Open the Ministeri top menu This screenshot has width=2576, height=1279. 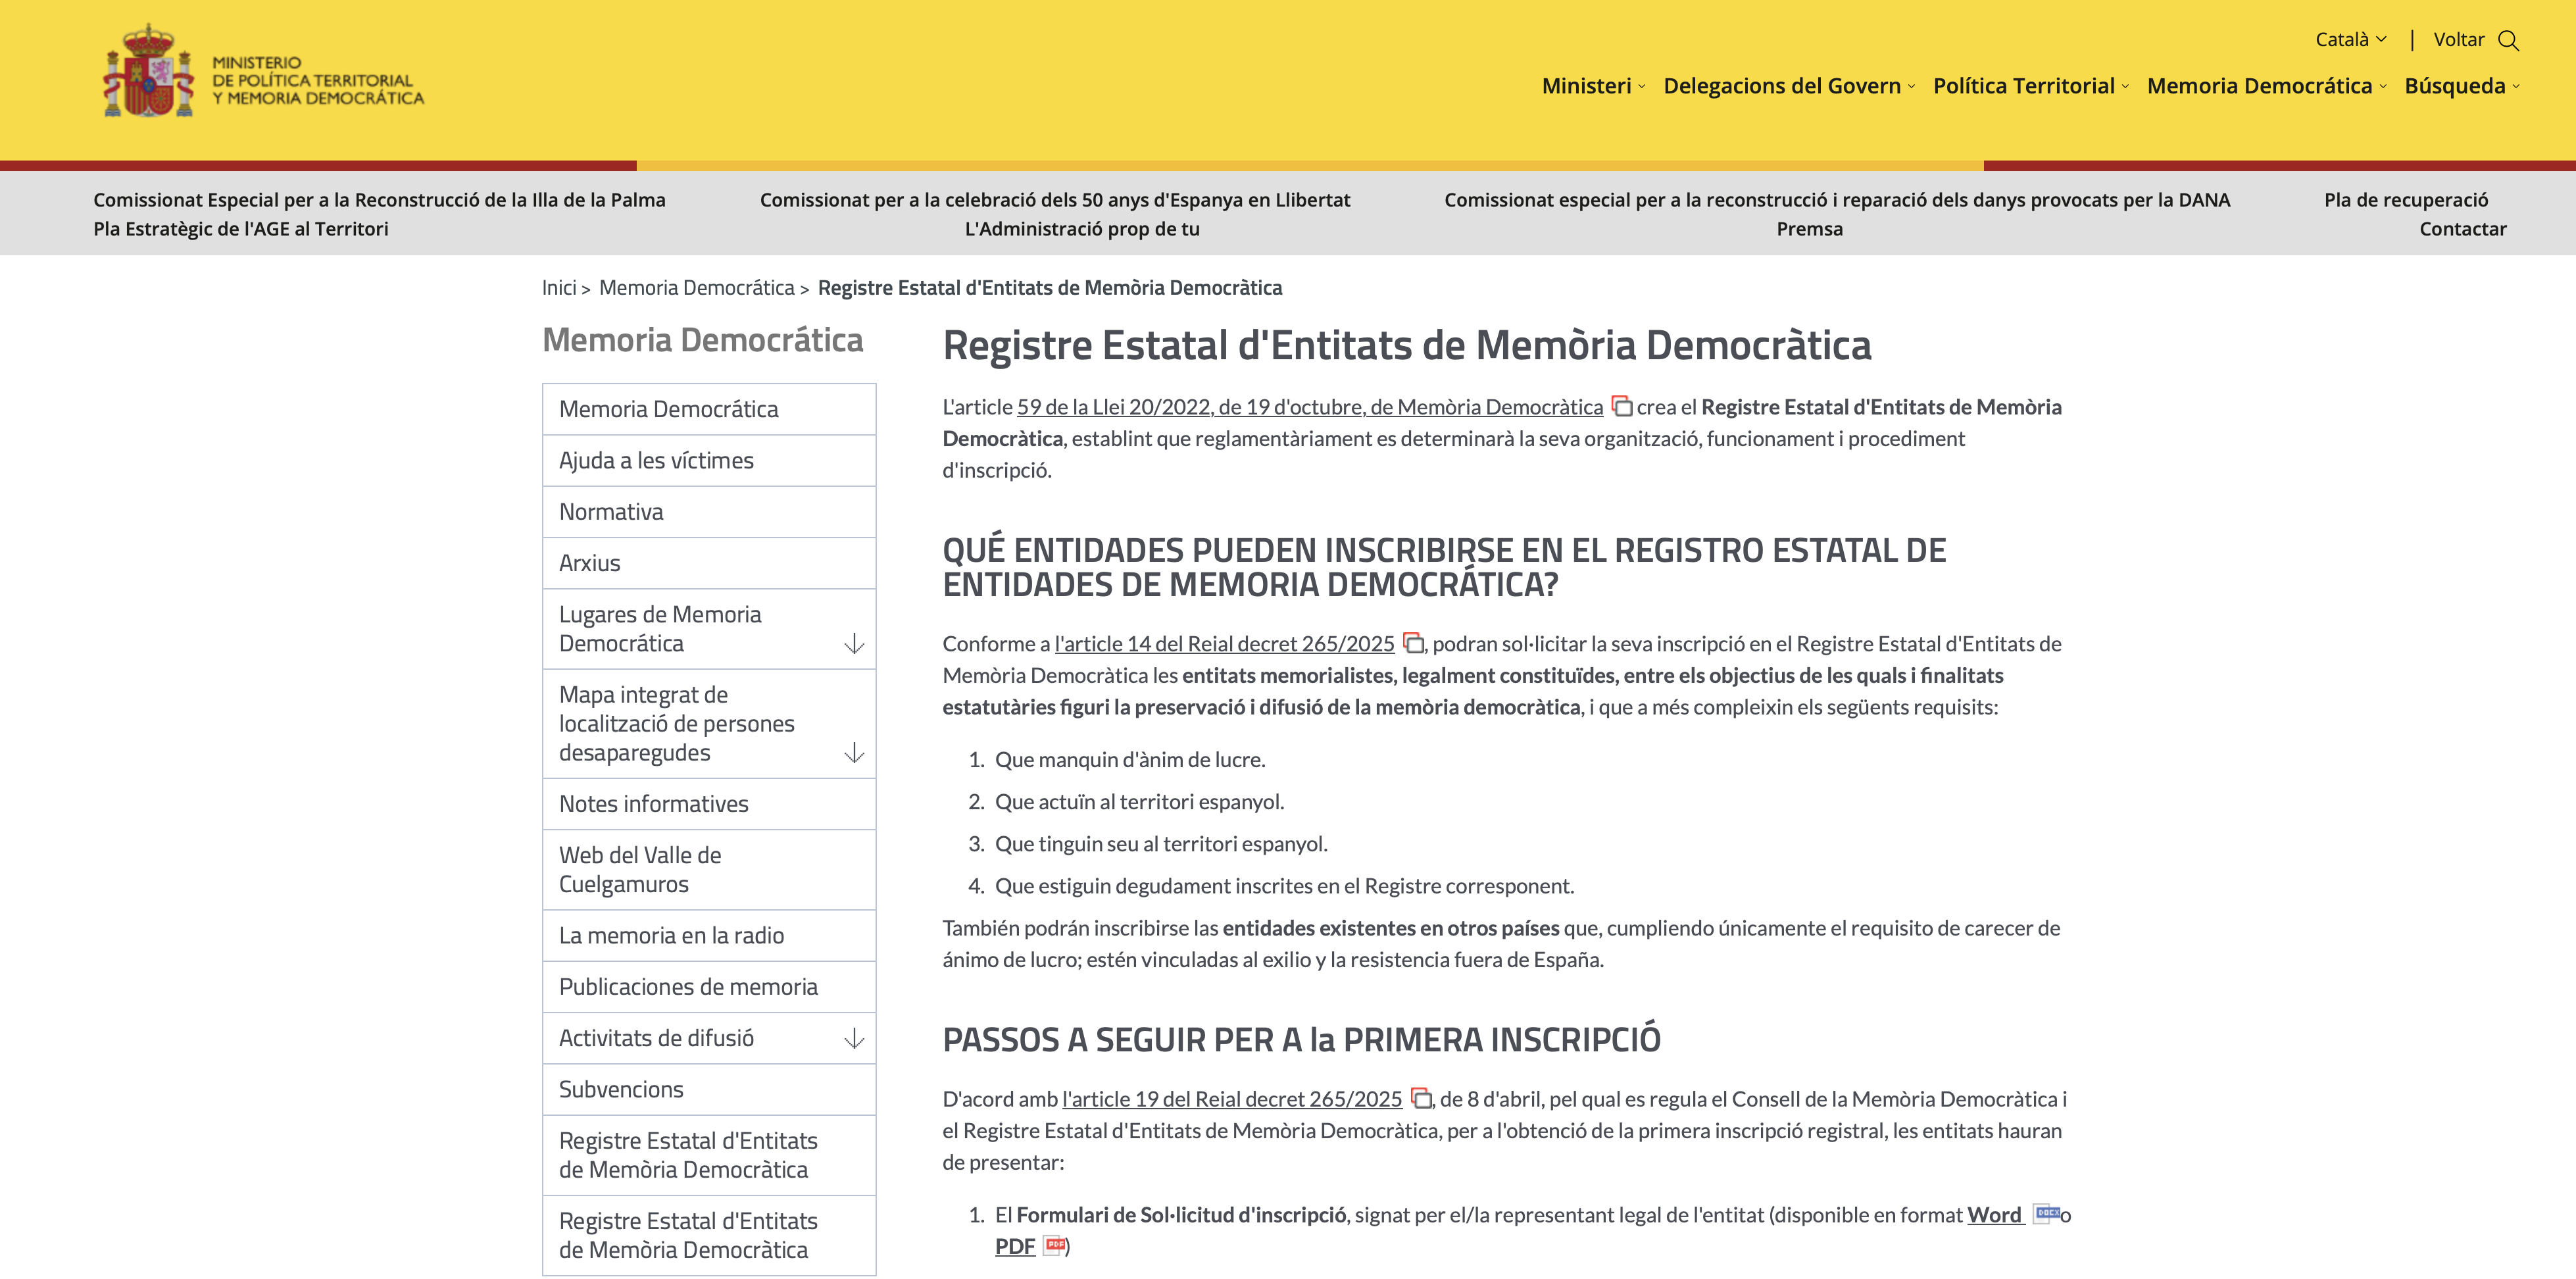point(1592,86)
